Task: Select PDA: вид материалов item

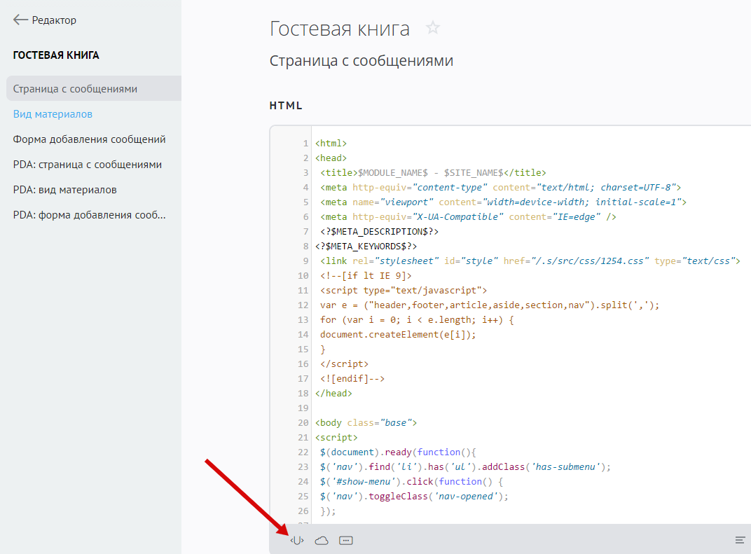Action: (64, 190)
